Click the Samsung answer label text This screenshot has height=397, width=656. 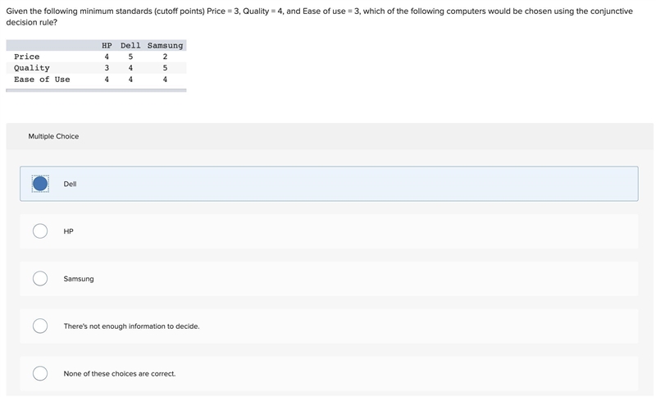coord(79,279)
